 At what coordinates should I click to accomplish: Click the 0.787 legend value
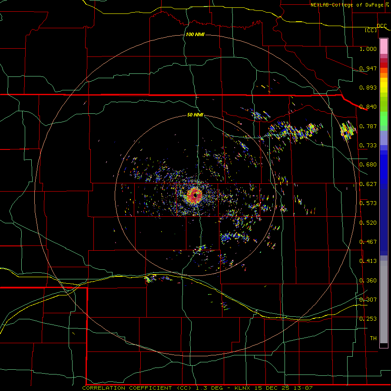coord(368,126)
